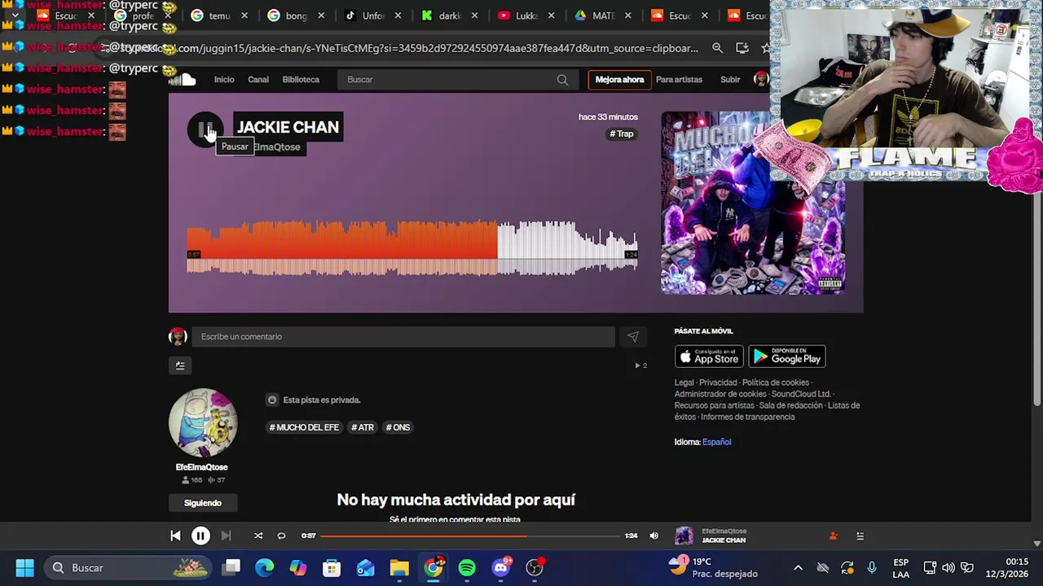Open Task View on the taskbar
Image resolution: width=1043 pixels, height=586 pixels.
point(232,567)
